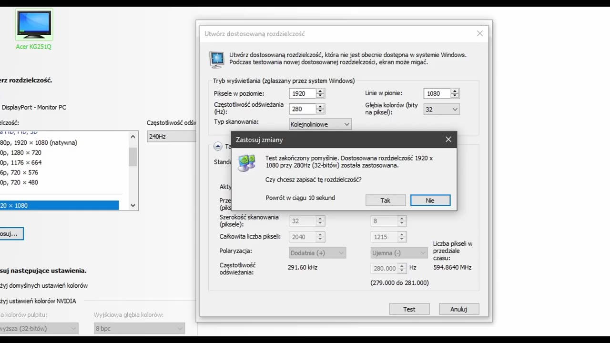Close the Utwórz dostosowaną rozdzielczość window
This screenshot has height=343, width=610.
[x=480, y=33]
